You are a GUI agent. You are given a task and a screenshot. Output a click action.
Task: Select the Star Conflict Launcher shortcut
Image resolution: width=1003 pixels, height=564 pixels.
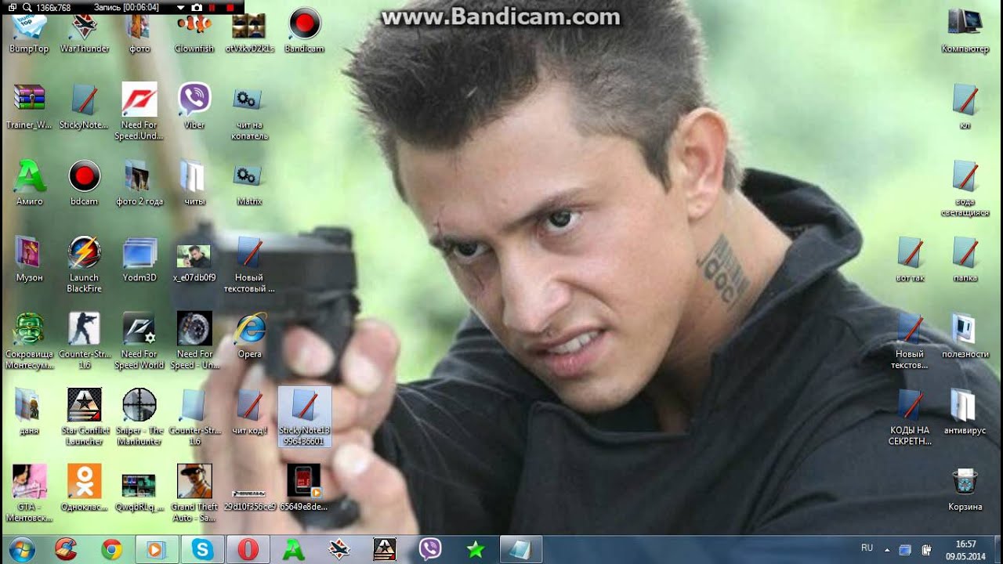(85, 417)
